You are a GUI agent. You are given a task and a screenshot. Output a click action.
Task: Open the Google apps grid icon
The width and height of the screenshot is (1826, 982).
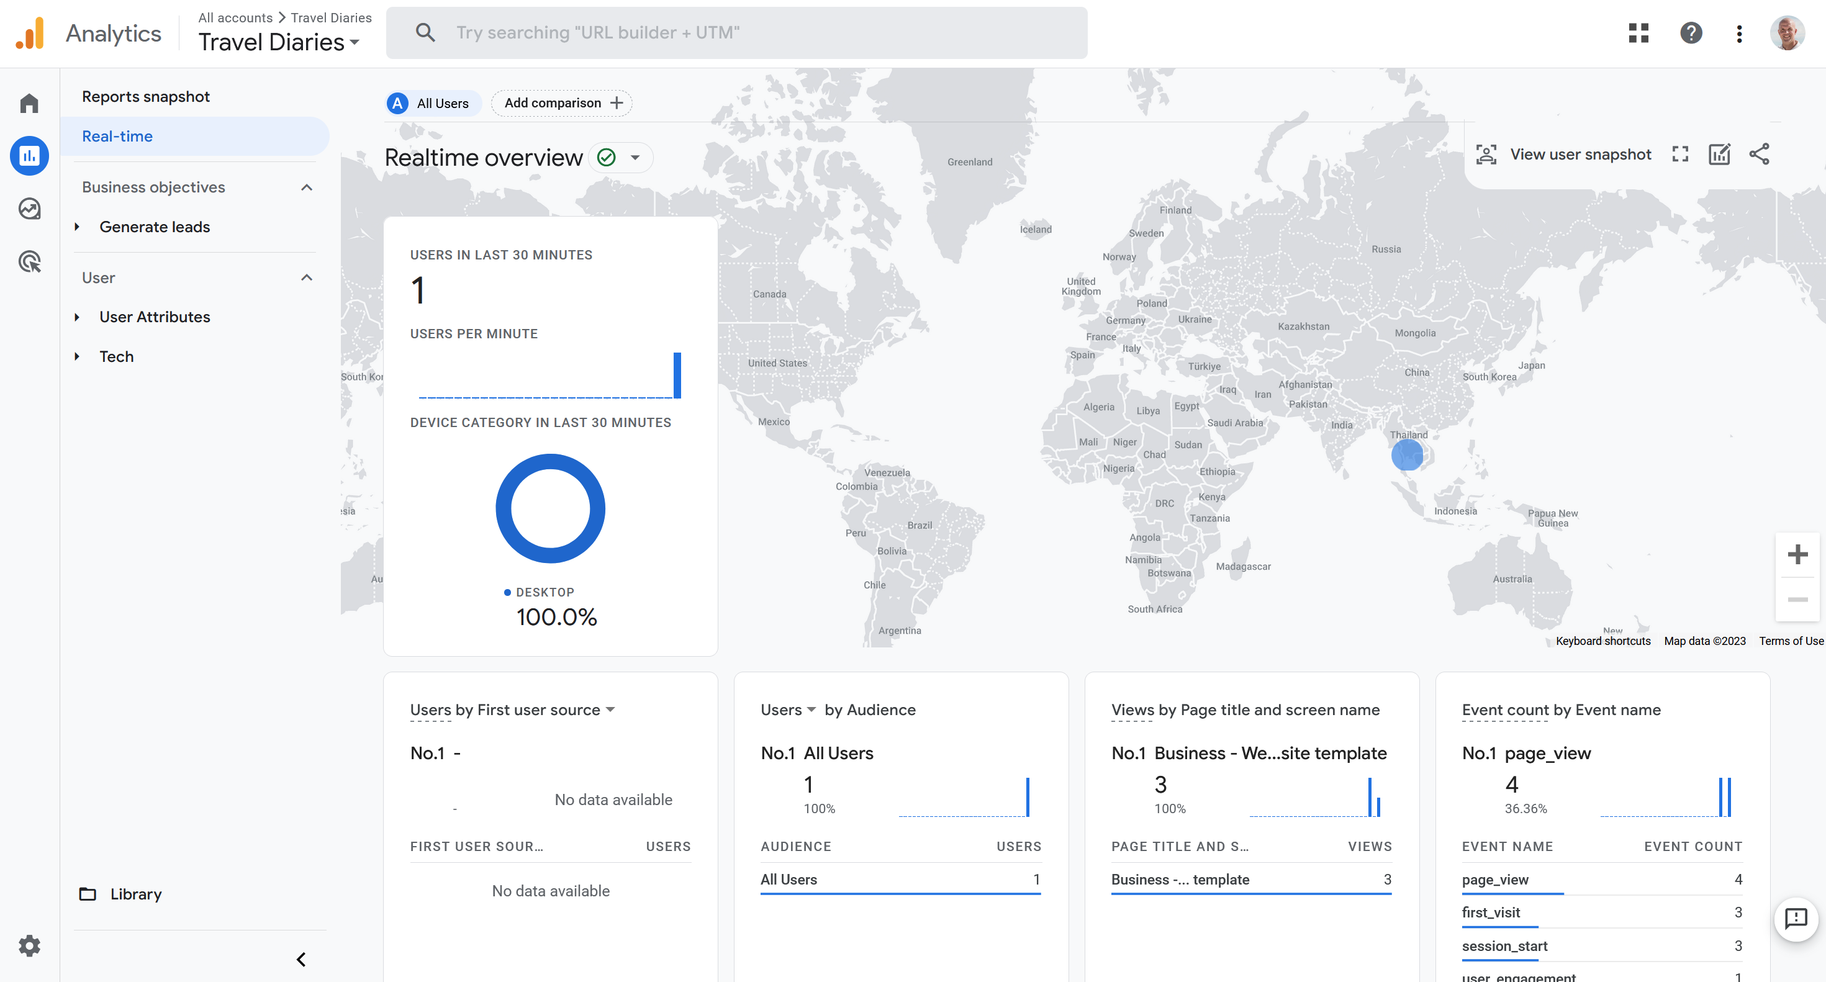[1638, 33]
